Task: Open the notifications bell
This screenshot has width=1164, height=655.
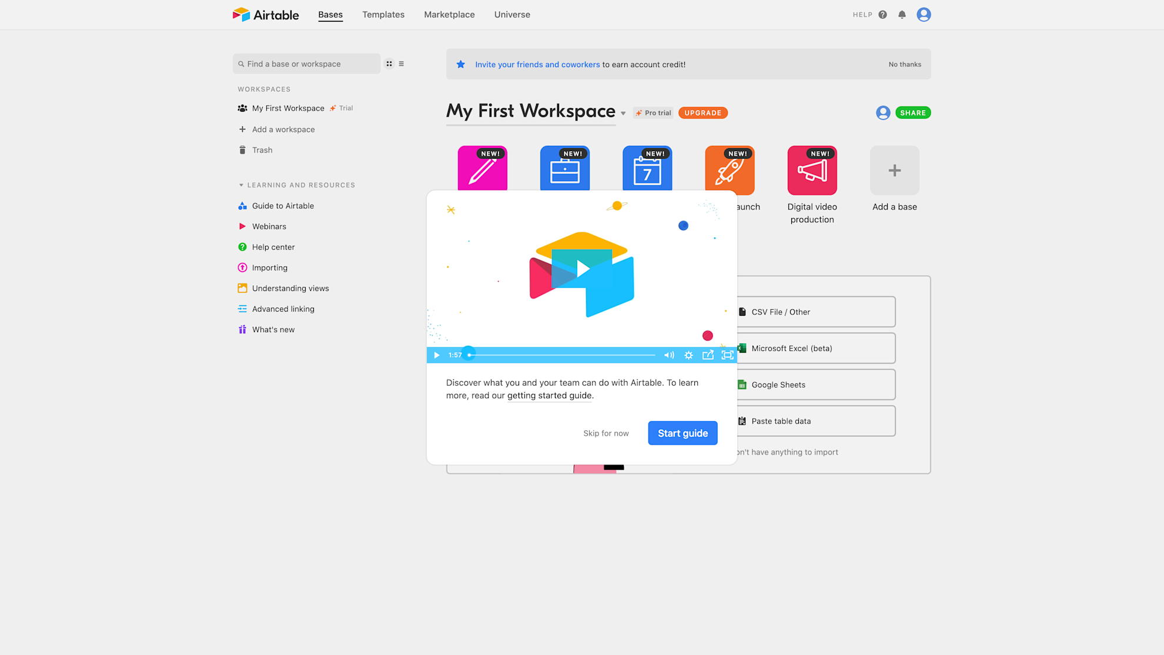Action: 902,15
